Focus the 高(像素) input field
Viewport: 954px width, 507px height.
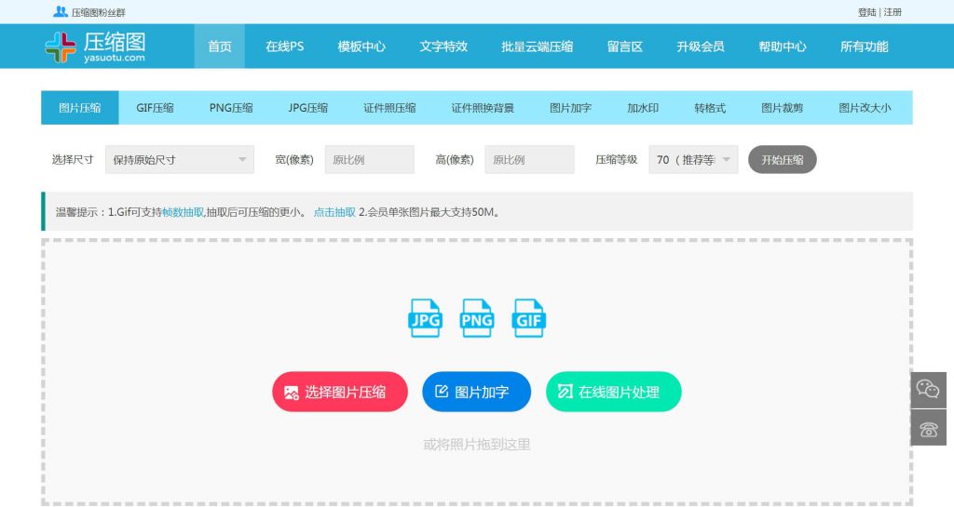tap(529, 160)
